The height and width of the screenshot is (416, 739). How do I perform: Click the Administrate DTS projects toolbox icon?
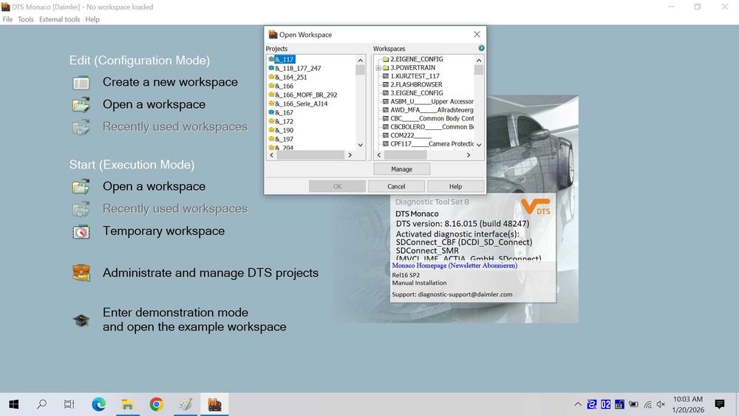pos(81,273)
